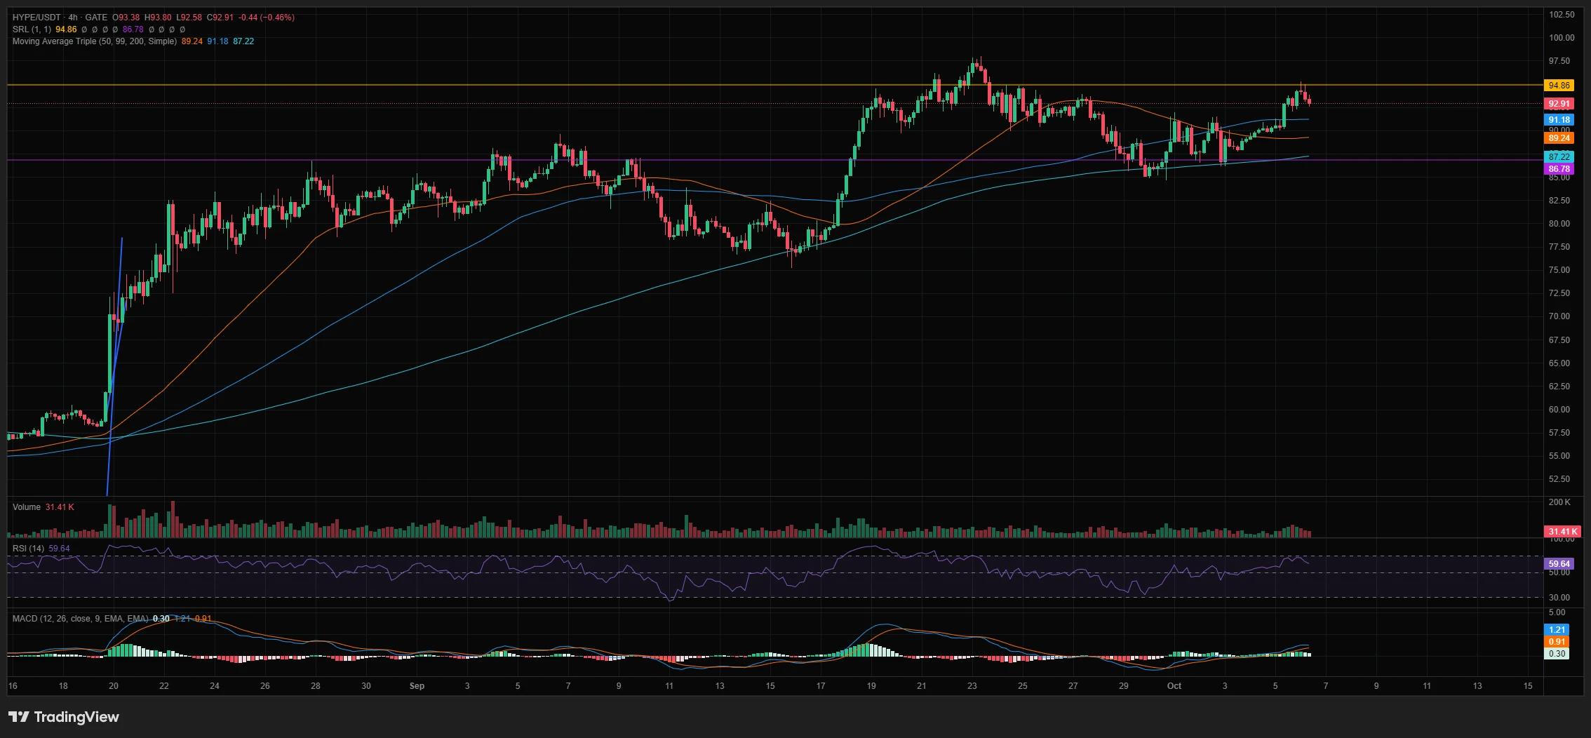Click the red 31.41 K volume axis label
The width and height of the screenshot is (1591, 738).
pos(1562,532)
